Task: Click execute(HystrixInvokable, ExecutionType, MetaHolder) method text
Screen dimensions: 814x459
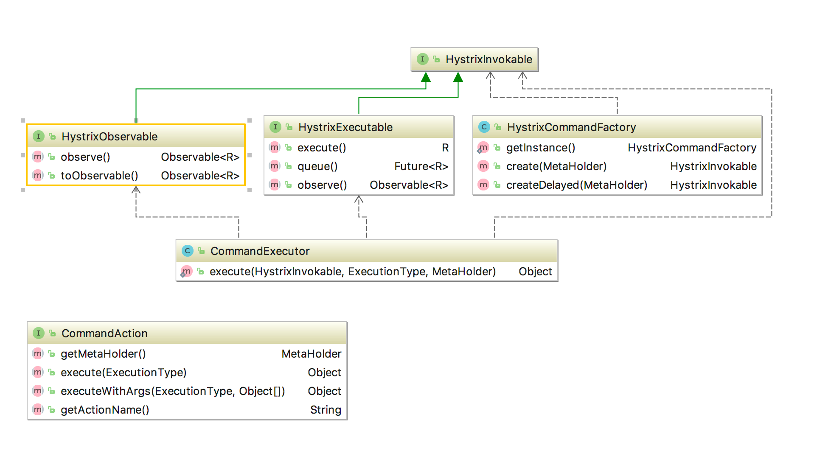Action: point(353,271)
